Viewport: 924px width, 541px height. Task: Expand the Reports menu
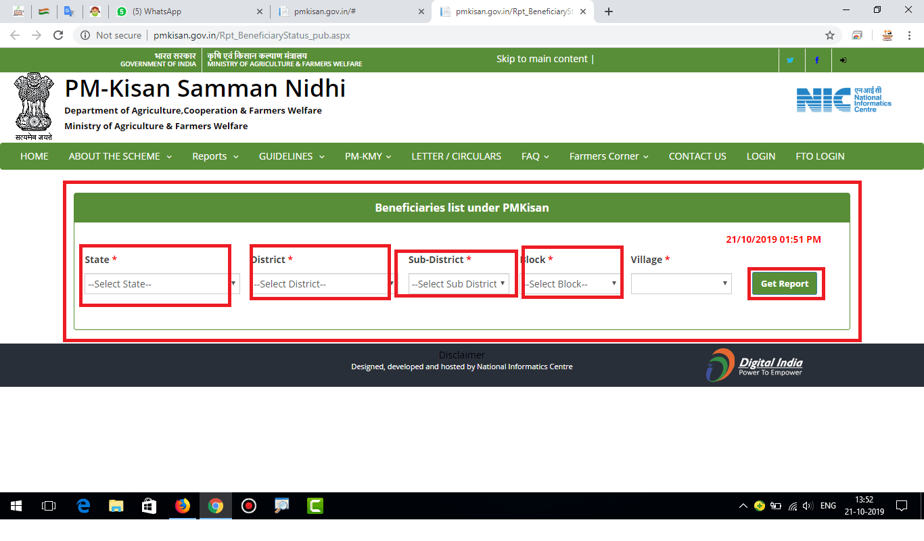(215, 156)
